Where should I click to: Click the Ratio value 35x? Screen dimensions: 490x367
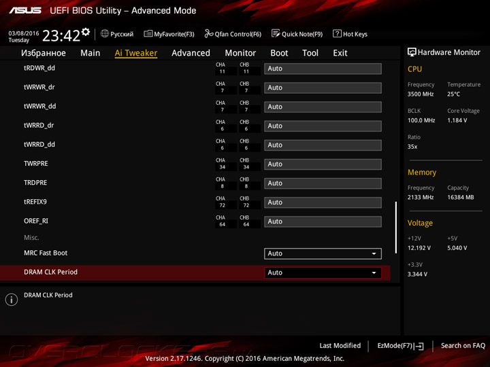pyautogui.click(x=412, y=147)
